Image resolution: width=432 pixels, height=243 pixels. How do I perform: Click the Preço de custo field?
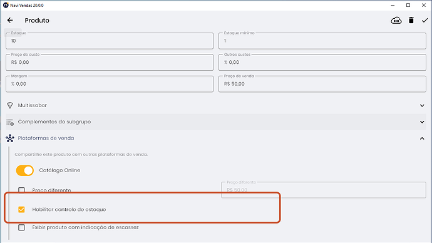coord(110,62)
